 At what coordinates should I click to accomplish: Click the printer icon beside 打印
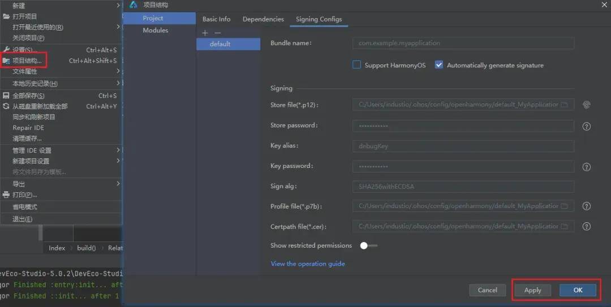click(x=6, y=194)
